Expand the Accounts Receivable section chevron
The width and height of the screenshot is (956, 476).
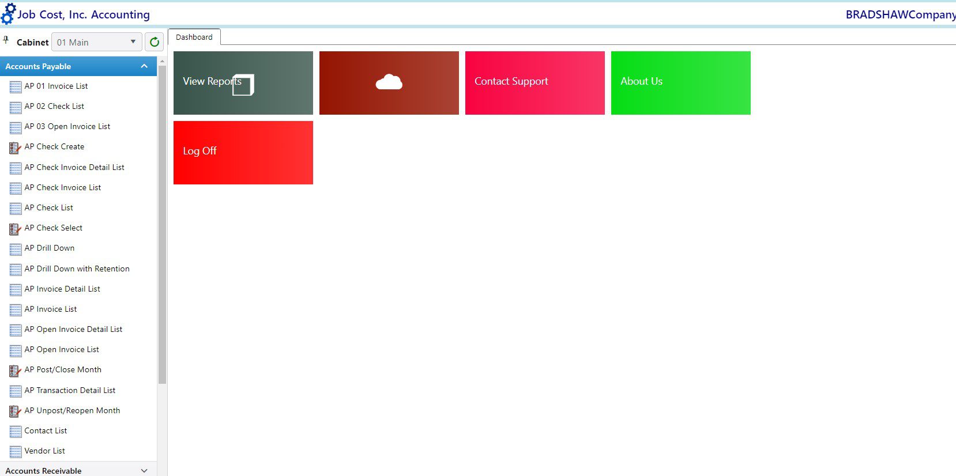click(x=144, y=471)
